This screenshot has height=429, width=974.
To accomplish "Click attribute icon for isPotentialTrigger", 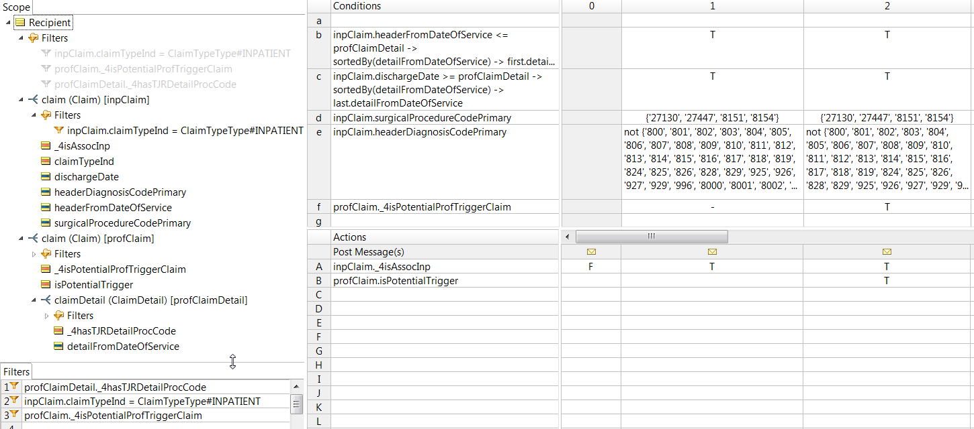I will [x=46, y=285].
